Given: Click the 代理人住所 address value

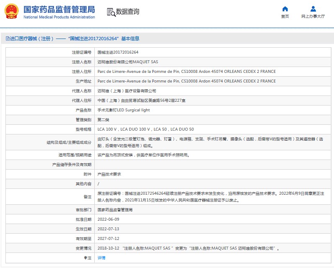Looking at the screenshot, I should [x=142, y=100].
